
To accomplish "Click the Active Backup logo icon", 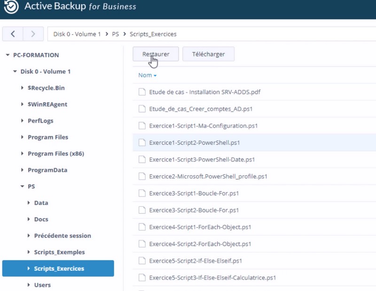I will tap(10, 7).
